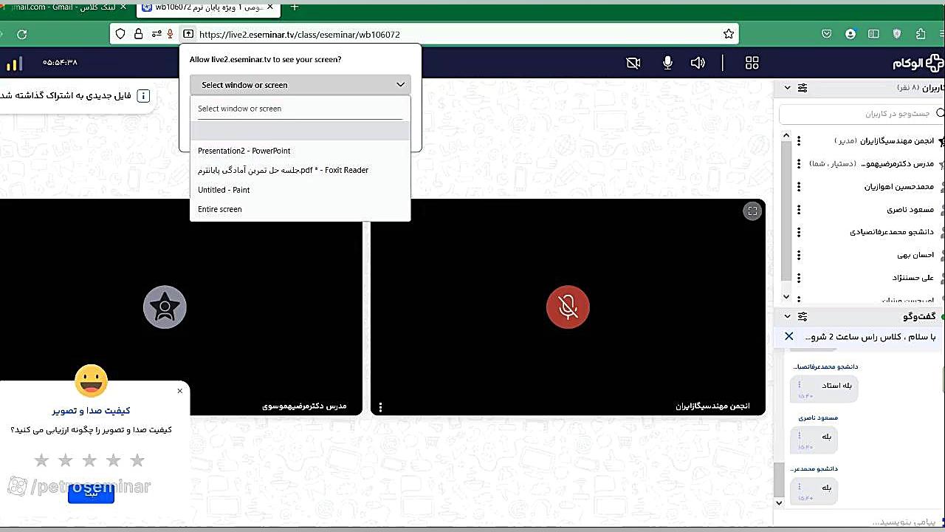This screenshot has height=532, width=945.
Task: Open the Pocket save icon
Action: [828, 34]
